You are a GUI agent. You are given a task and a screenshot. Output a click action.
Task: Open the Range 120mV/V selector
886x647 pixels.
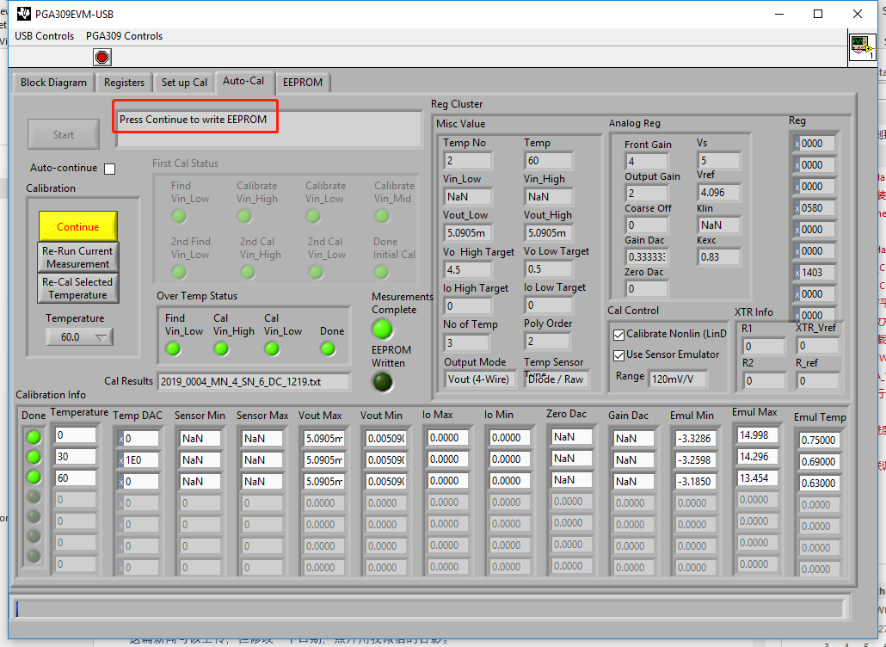point(678,378)
